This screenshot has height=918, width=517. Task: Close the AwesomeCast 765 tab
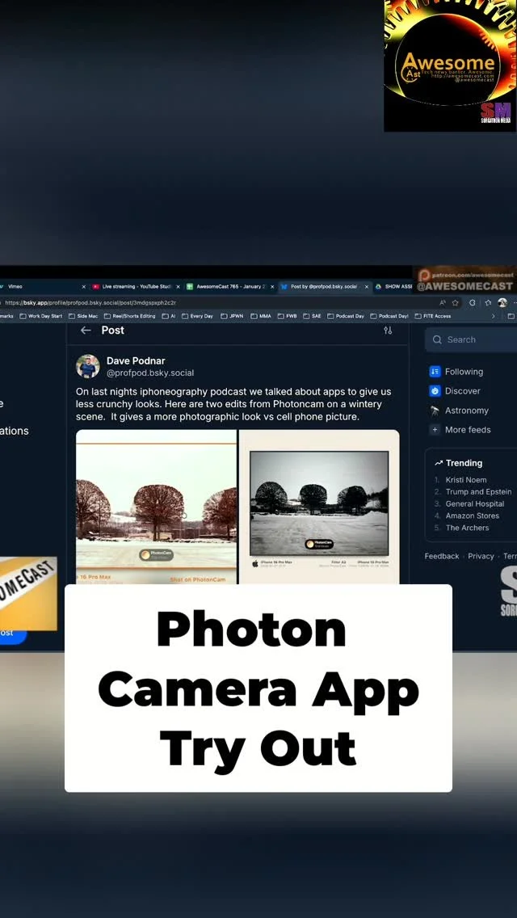click(272, 287)
